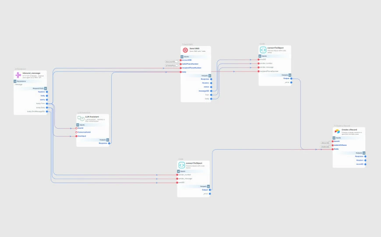Click _error port of convertToObject beneath Send SMS
381x237 pixels.
[210, 194]
